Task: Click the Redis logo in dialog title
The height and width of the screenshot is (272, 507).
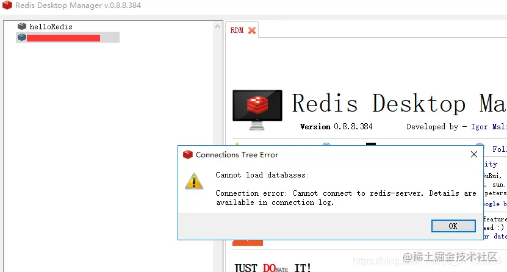Action: pyautogui.click(x=187, y=155)
